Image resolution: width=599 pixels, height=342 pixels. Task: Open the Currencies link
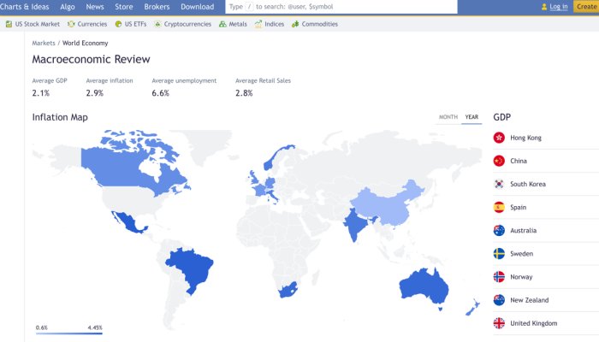[92, 24]
